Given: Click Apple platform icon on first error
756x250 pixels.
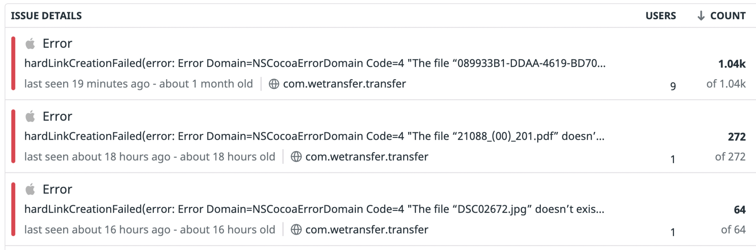Looking at the screenshot, I should click(30, 44).
